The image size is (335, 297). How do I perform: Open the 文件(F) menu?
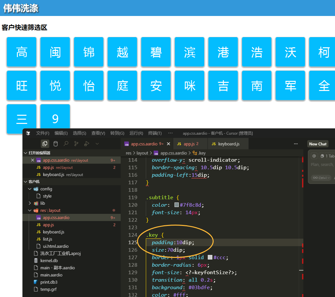coord(42,133)
